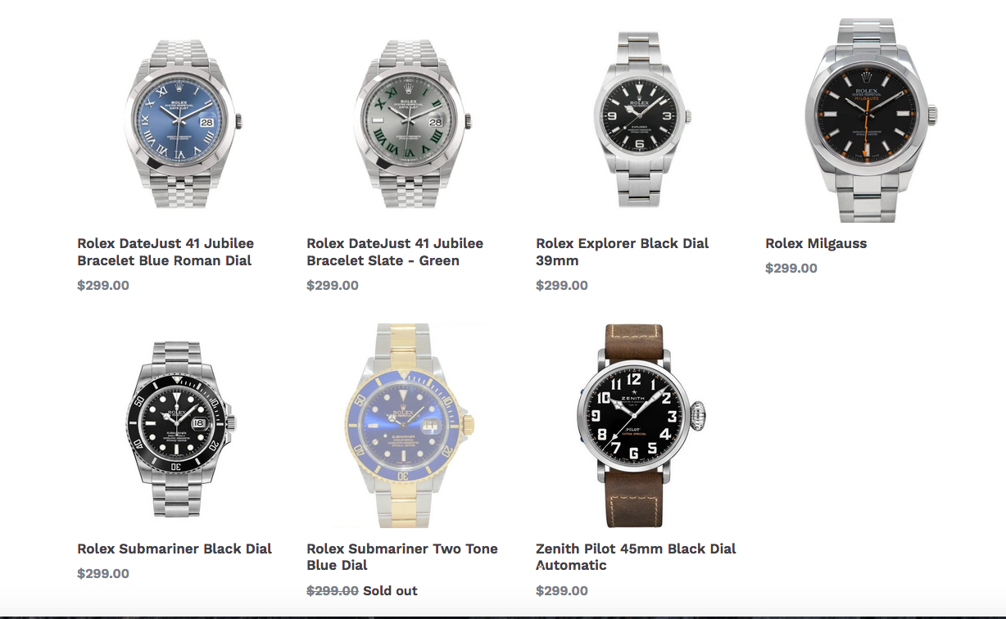Open the slate green DateJust watch image
The width and height of the screenshot is (1006, 619).
point(413,120)
